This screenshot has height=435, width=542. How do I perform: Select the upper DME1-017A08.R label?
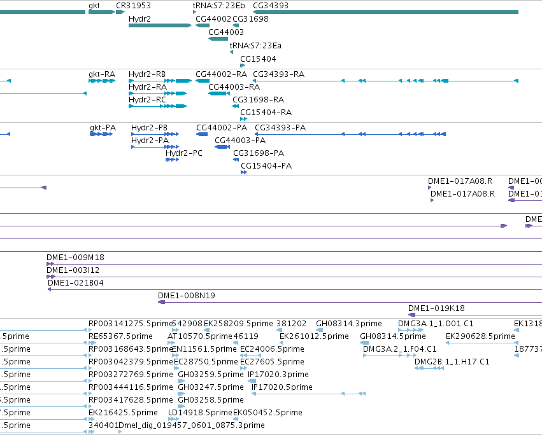[x=460, y=181]
